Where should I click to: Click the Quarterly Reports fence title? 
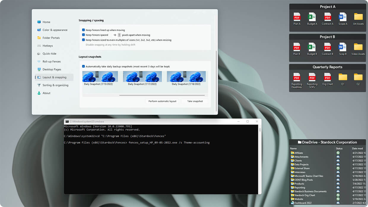pyautogui.click(x=328, y=67)
